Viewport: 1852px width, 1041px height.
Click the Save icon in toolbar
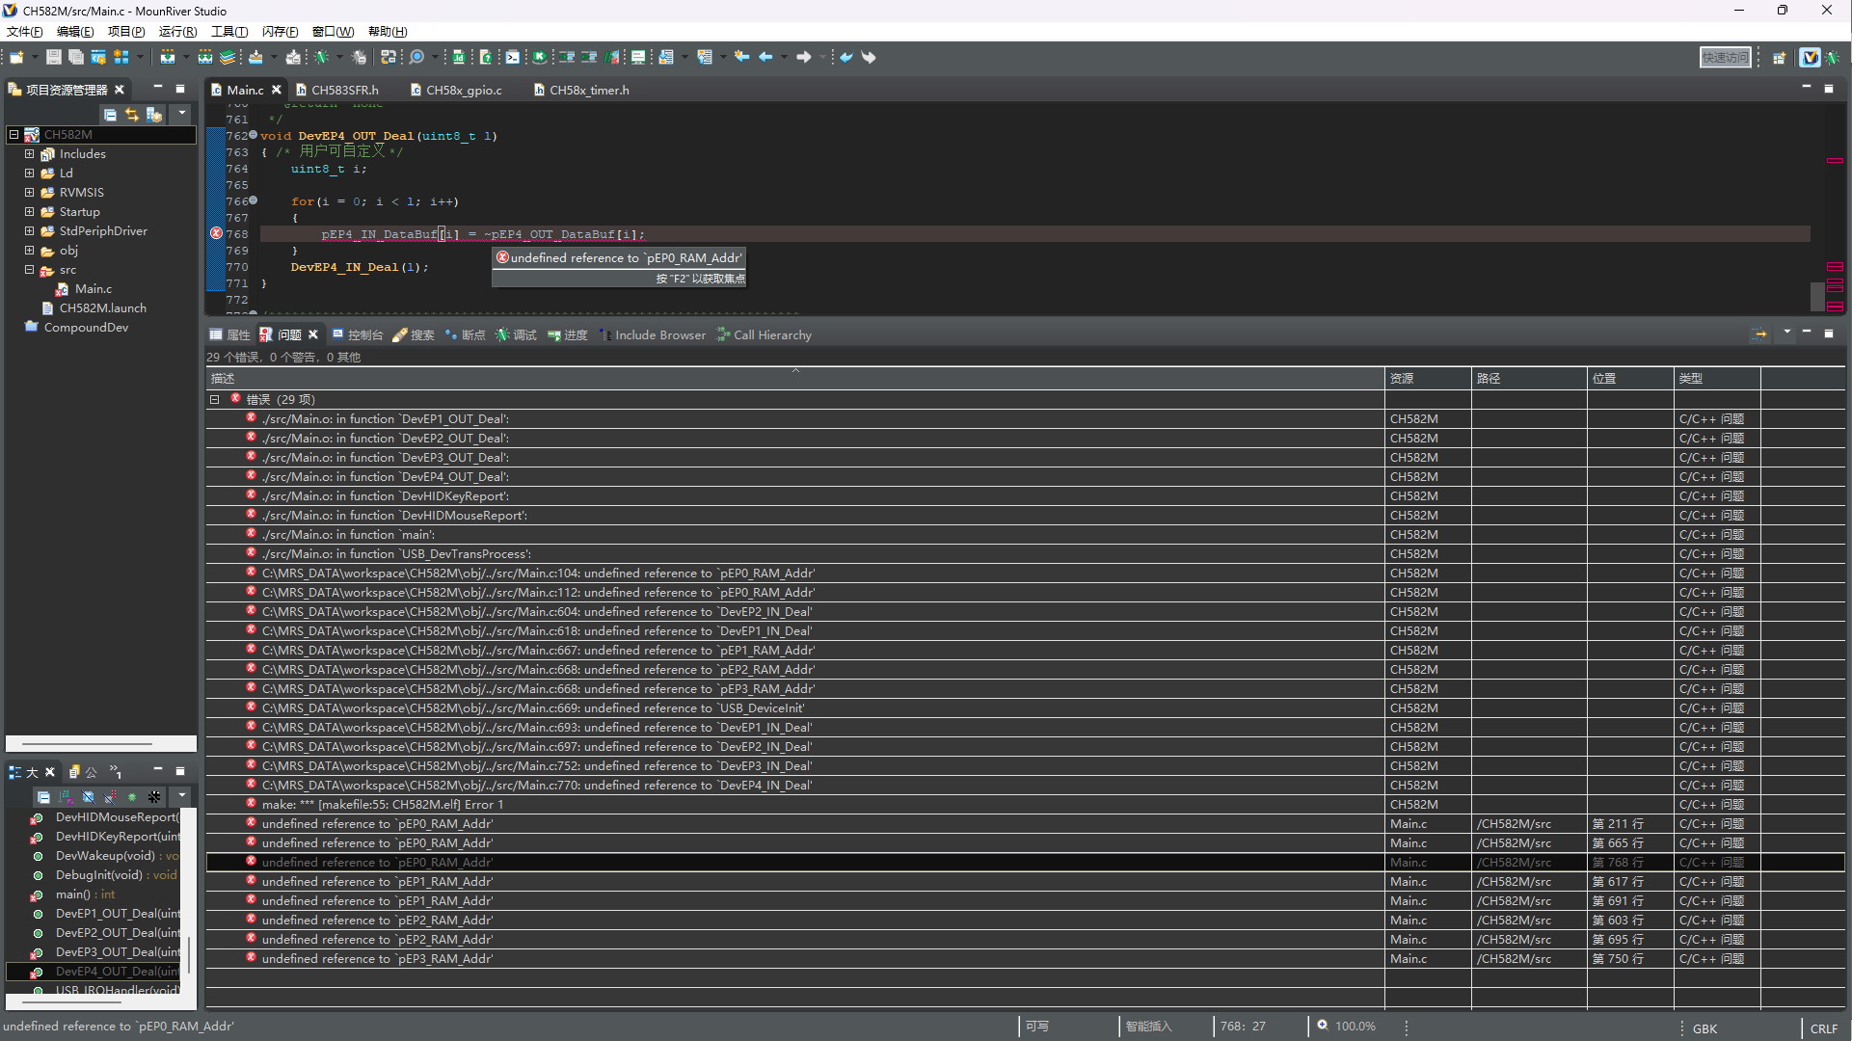(x=54, y=58)
